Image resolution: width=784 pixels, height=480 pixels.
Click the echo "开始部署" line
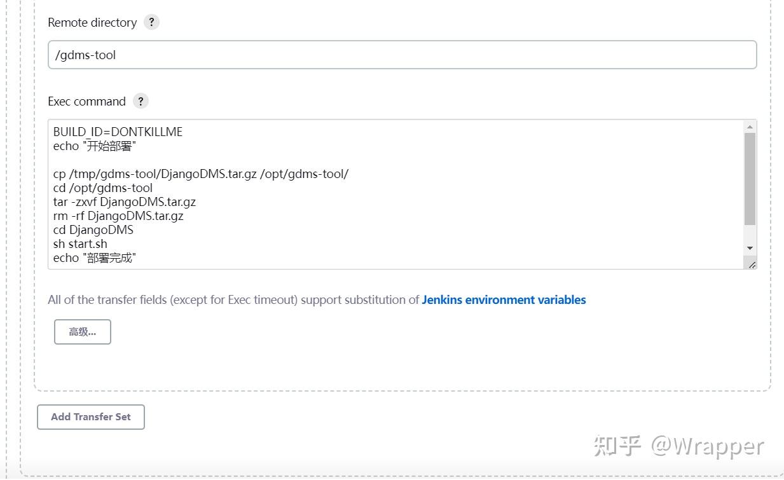(x=95, y=146)
